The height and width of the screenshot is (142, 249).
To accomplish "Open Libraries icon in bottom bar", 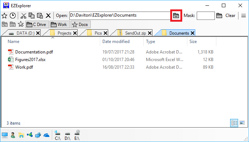I will click(x=21, y=135).
